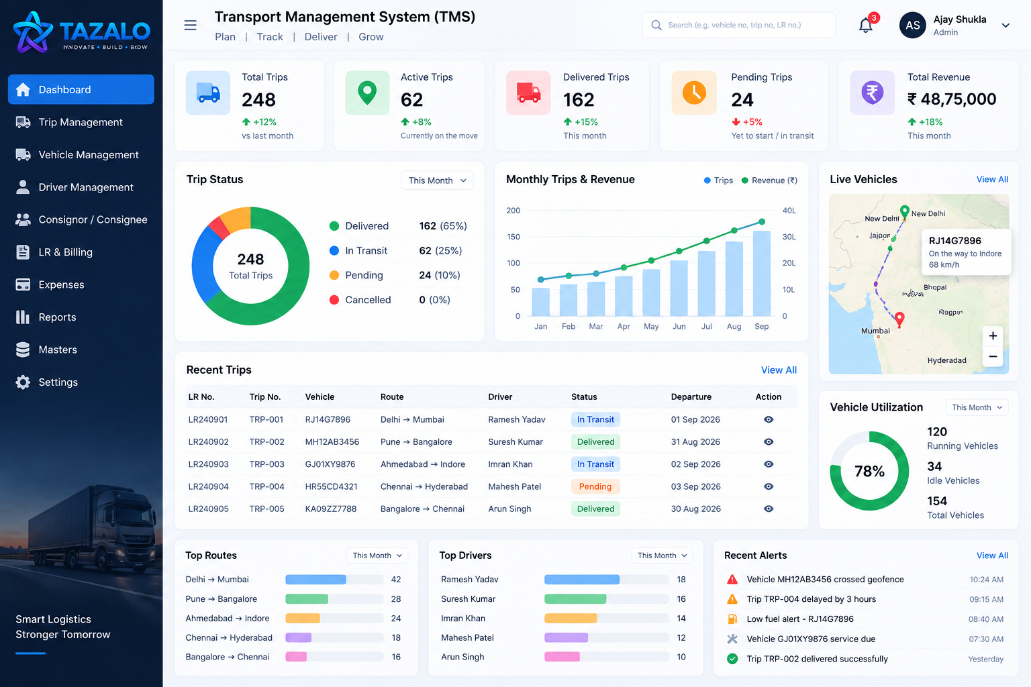Open LR & Billing in sidebar
Image resolution: width=1031 pixels, height=687 pixels.
point(81,252)
